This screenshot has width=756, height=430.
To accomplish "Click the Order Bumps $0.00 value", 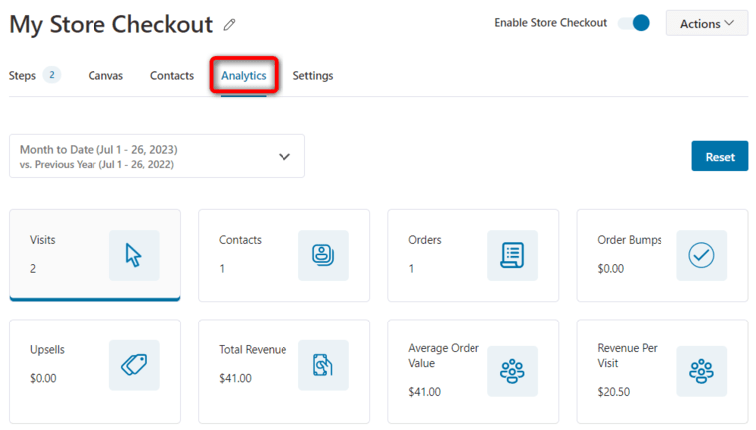I will click(611, 269).
